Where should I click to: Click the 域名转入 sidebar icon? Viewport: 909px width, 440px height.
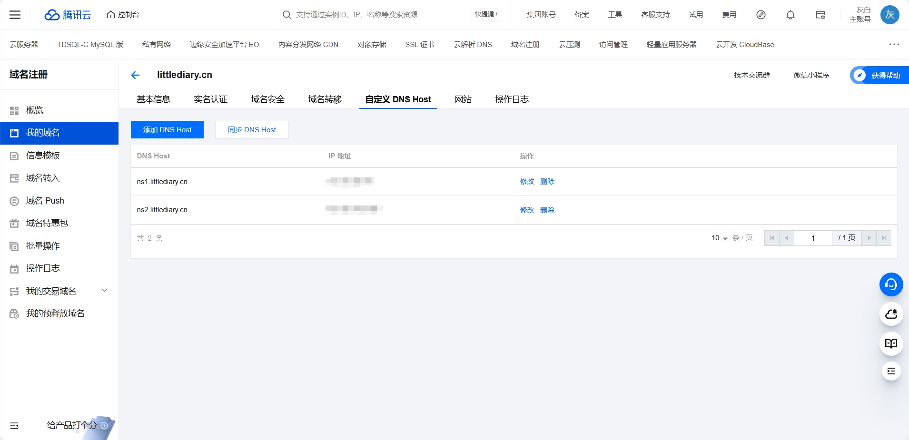coord(14,178)
